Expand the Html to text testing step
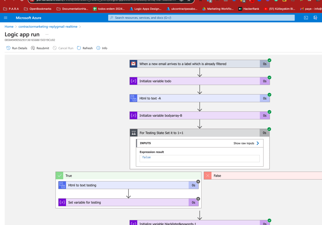Image resolution: width=322 pixels, height=225 pixels. pos(128,185)
